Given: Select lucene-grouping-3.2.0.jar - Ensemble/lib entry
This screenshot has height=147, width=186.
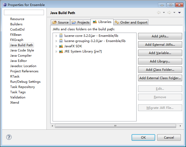Looking at the screenshot, I should point(95,41).
